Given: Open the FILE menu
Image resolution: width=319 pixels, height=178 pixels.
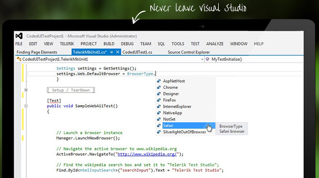Looking at the screenshot, I should click(19, 44).
